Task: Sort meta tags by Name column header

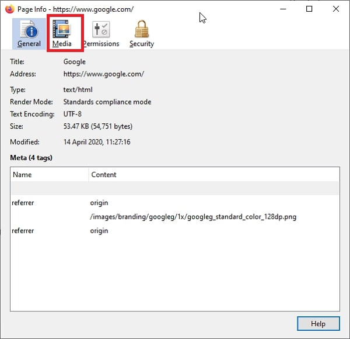Action: point(49,174)
